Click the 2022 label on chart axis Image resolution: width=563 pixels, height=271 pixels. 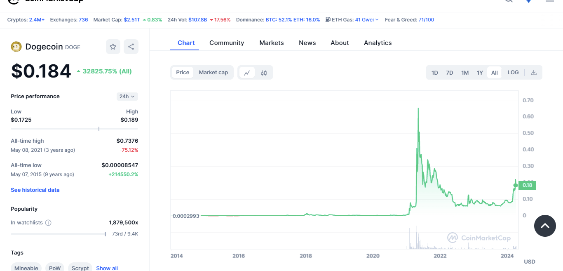pyautogui.click(x=440, y=256)
